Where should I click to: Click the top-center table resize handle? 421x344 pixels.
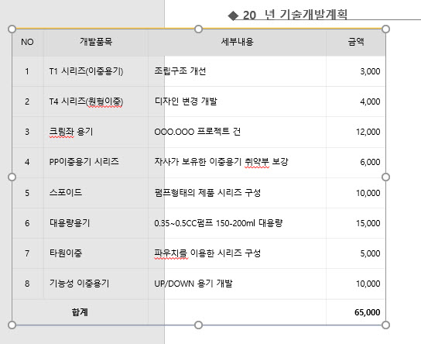point(198,29)
